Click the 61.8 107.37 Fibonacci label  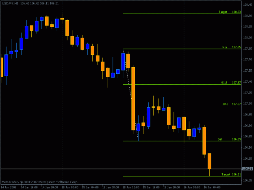click(x=231, y=83)
